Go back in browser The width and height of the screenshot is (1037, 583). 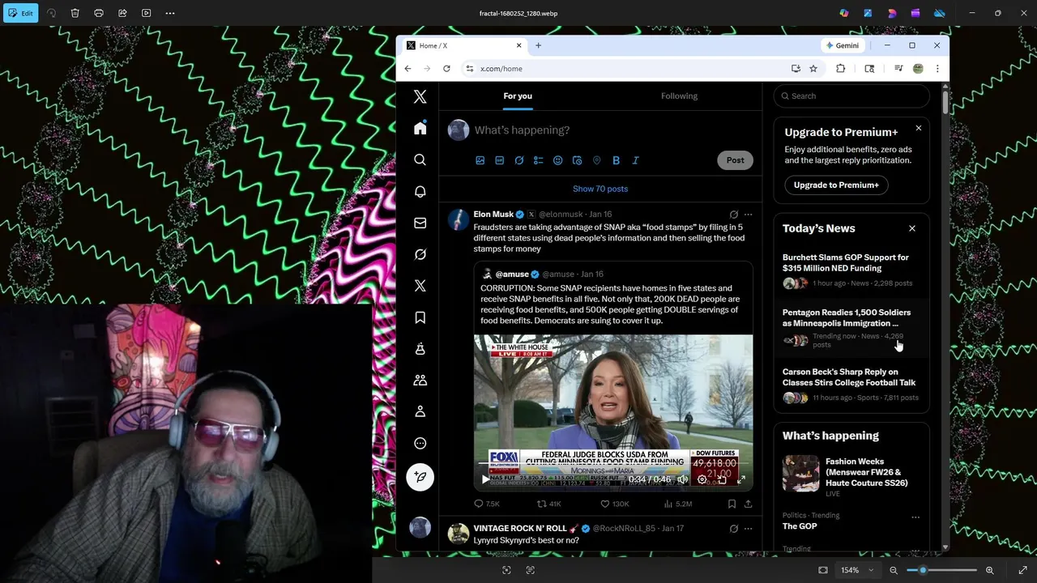(x=408, y=69)
